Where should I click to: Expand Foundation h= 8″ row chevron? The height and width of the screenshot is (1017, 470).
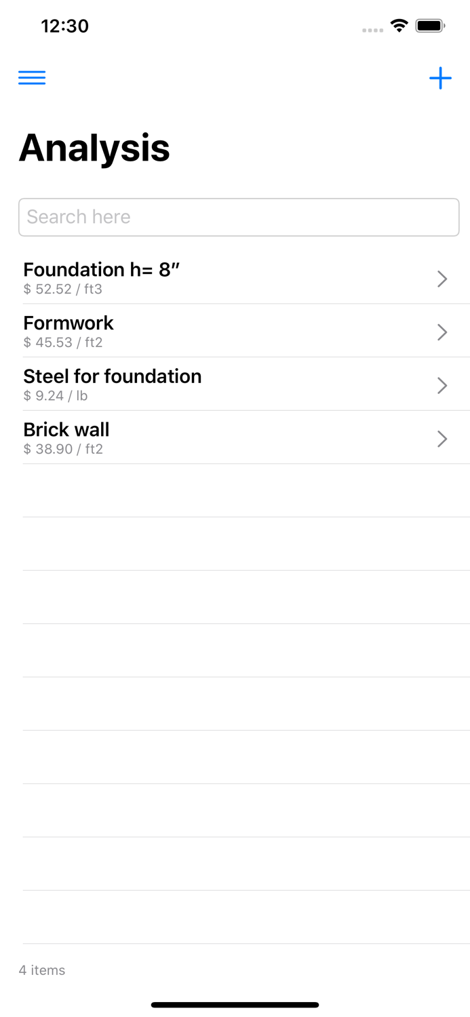coord(442,279)
